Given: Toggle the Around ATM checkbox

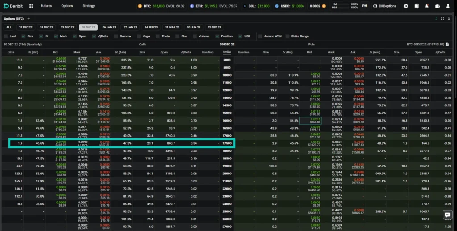Looking at the screenshot, I should pyautogui.click(x=262, y=36).
